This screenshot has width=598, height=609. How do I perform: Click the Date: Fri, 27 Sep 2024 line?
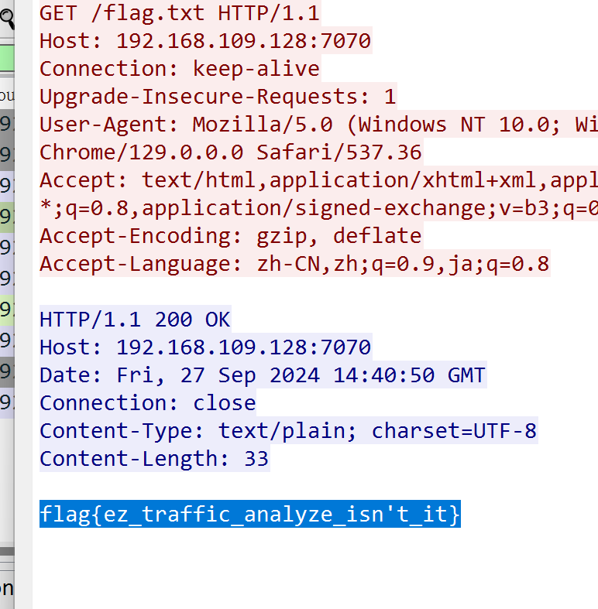click(263, 375)
